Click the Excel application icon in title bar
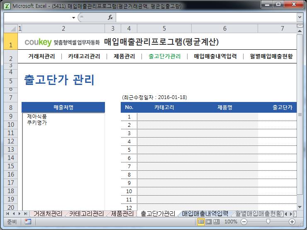Screen dimensions: 307x230 [x=7, y=6]
